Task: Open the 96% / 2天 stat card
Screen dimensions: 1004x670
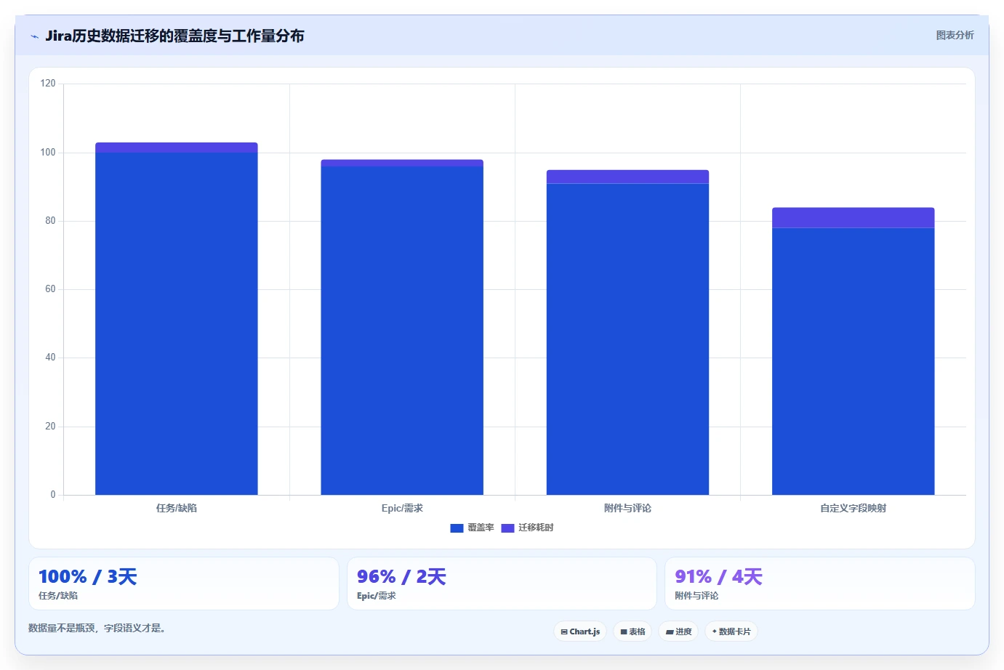Action: [502, 584]
